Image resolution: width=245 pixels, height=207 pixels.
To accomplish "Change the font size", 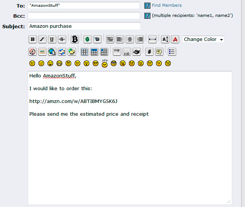I will point(165,39).
